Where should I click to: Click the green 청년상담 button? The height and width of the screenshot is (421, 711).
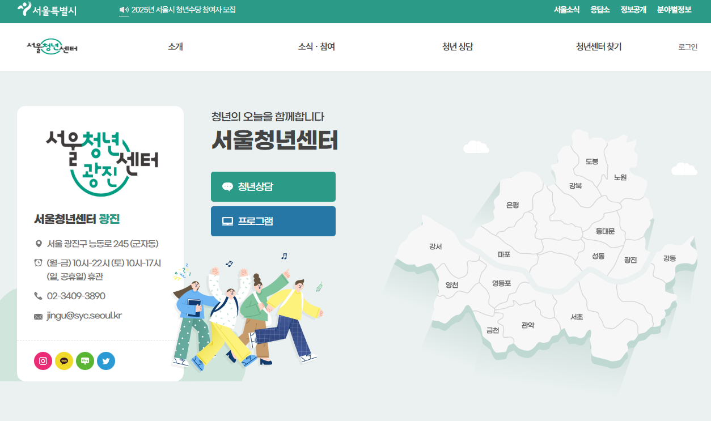tap(273, 186)
